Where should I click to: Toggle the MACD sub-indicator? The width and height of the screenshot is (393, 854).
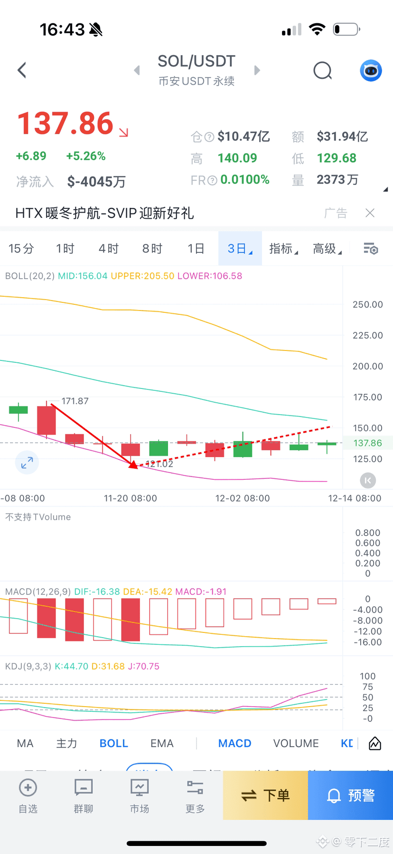click(234, 743)
